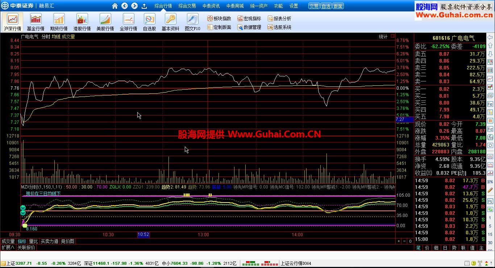Click the pencil drawing tool icon

490,190
